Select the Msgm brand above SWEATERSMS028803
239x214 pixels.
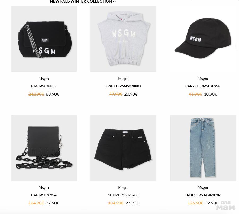(123, 79)
